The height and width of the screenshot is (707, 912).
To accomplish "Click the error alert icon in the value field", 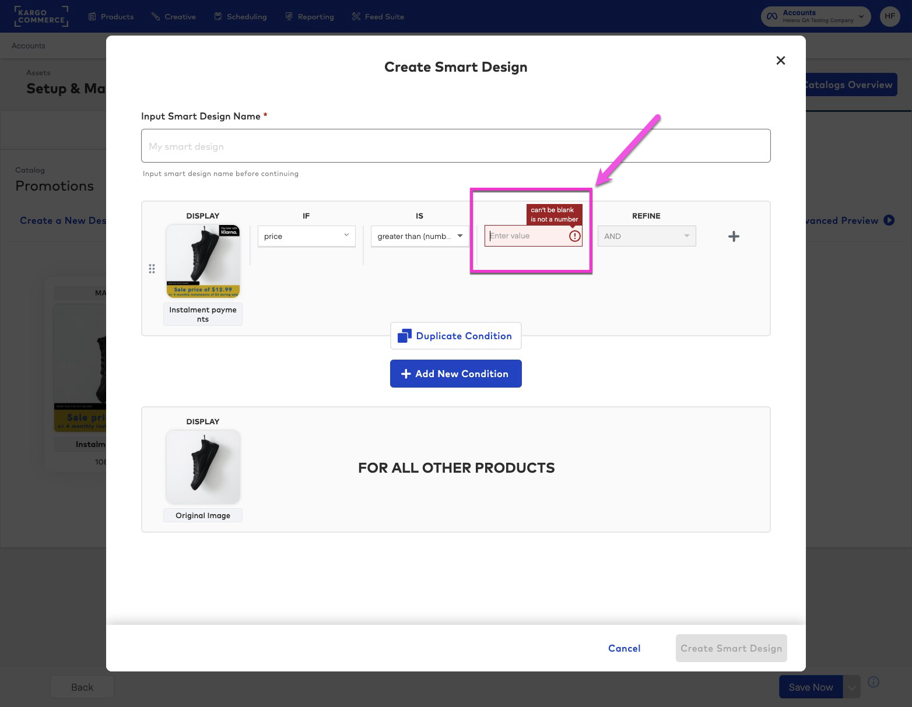I will click(574, 235).
